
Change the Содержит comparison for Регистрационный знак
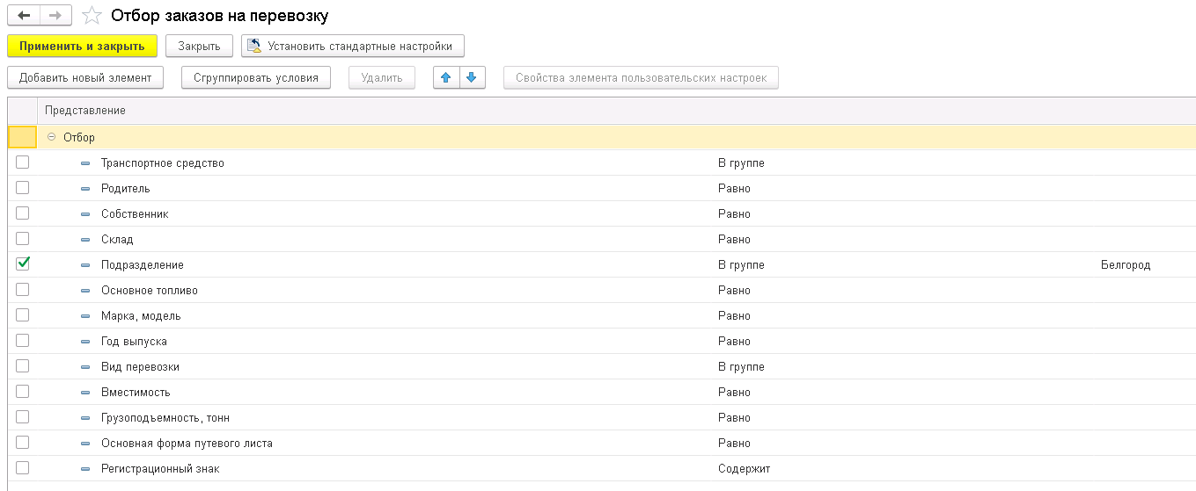(744, 469)
